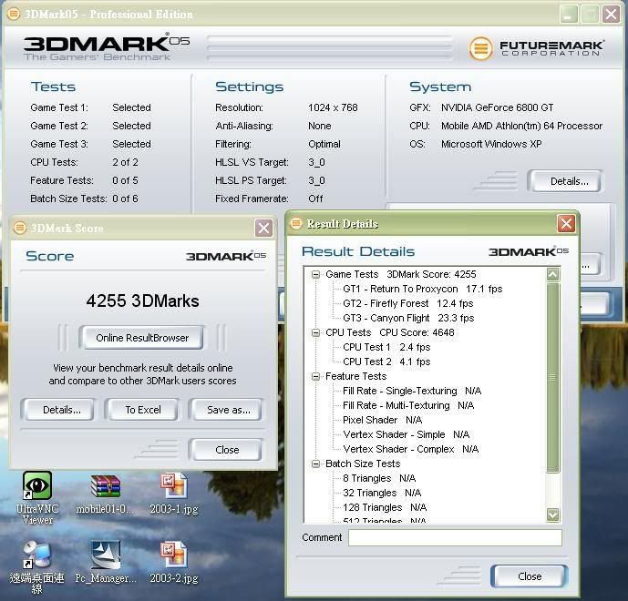Select GT1 - Return To Proxycon row

point(422,289)
